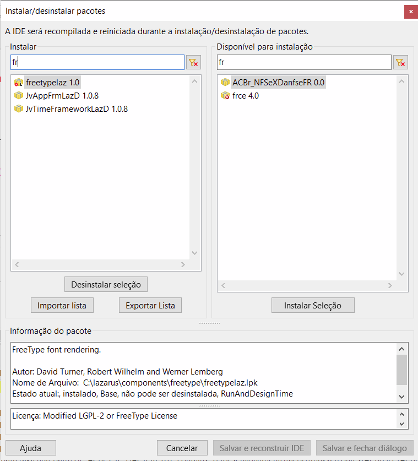Screen dimensions: 418x461
Task: Click the ACBr_NFSeXDanfseFR package icon
Action: tap(225, 82)
